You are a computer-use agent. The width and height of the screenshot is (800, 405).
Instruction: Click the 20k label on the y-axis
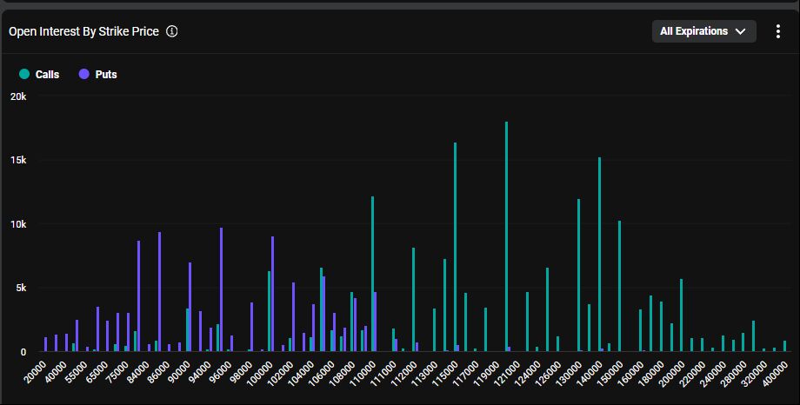[17, 96]
